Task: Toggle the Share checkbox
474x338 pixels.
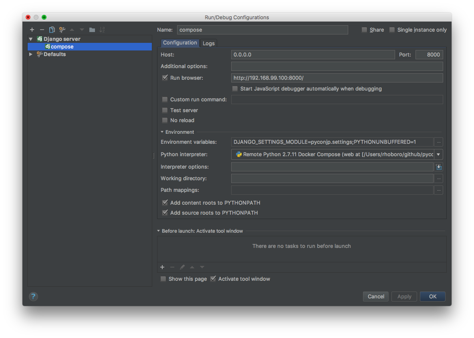Action: [x=364, y=30]
